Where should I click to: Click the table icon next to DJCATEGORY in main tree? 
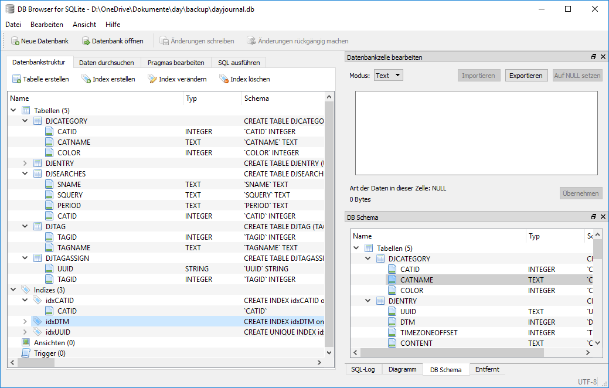tap(38, 121)
